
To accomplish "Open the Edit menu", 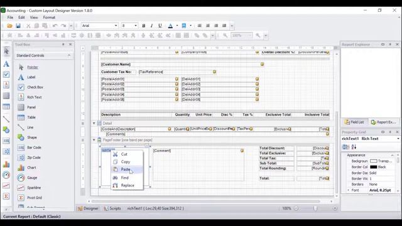I will pos(21,18).
